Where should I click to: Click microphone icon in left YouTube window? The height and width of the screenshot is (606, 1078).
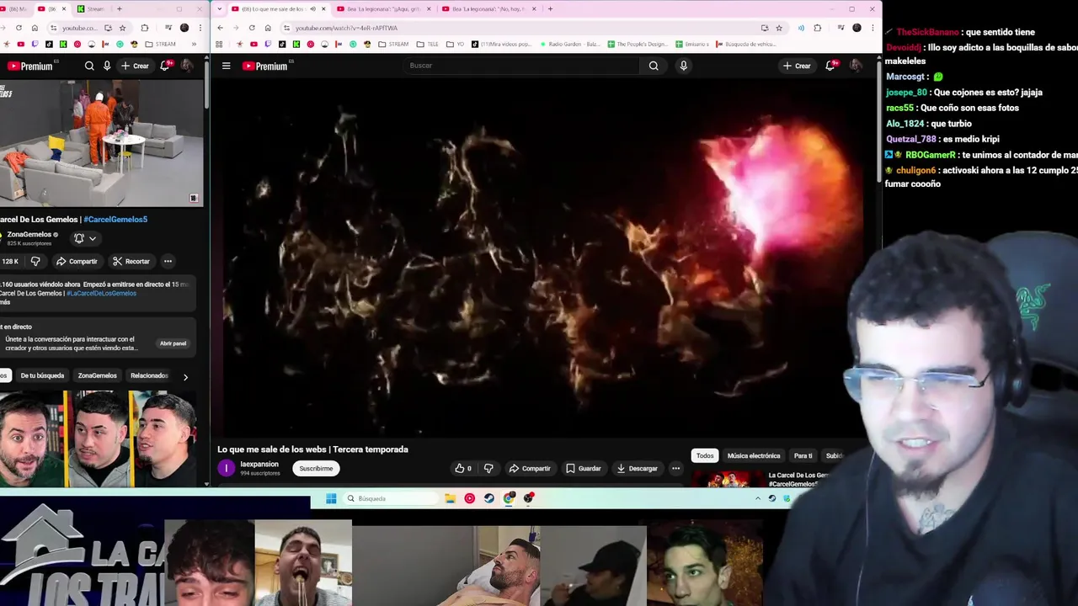107,66
